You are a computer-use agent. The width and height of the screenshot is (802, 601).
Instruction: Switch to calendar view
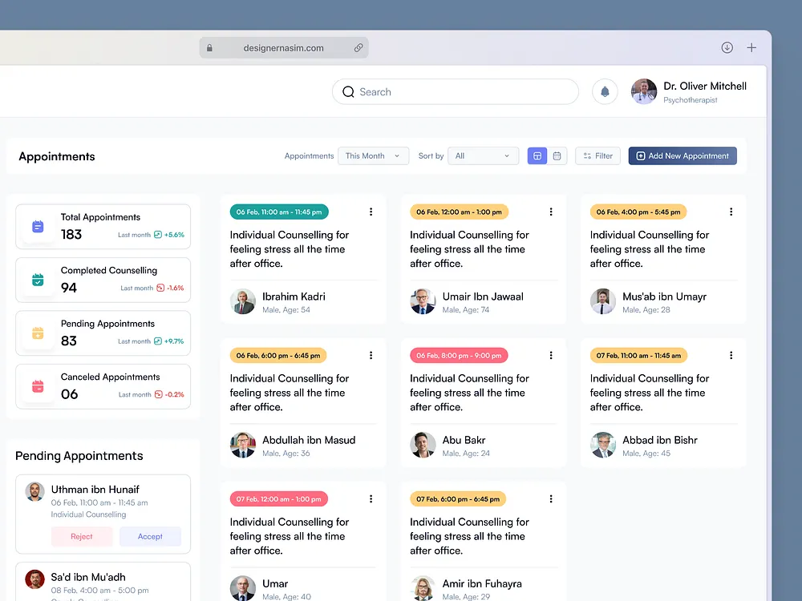coord(557,156)
